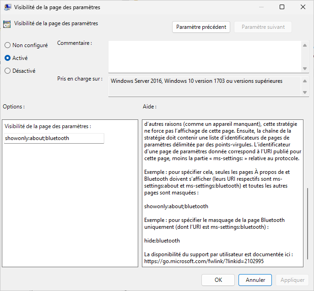Go to 'Paramètre précédent'
The width and height of the screenshot is (314, 291).
click(201, 27)
